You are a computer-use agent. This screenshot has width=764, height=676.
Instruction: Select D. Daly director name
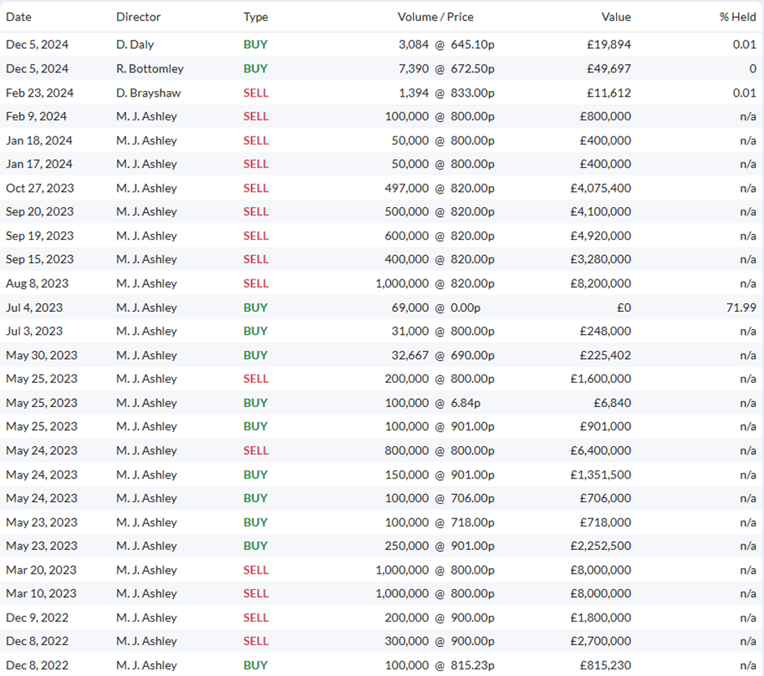pyautogui.click(x=135, y=45)
